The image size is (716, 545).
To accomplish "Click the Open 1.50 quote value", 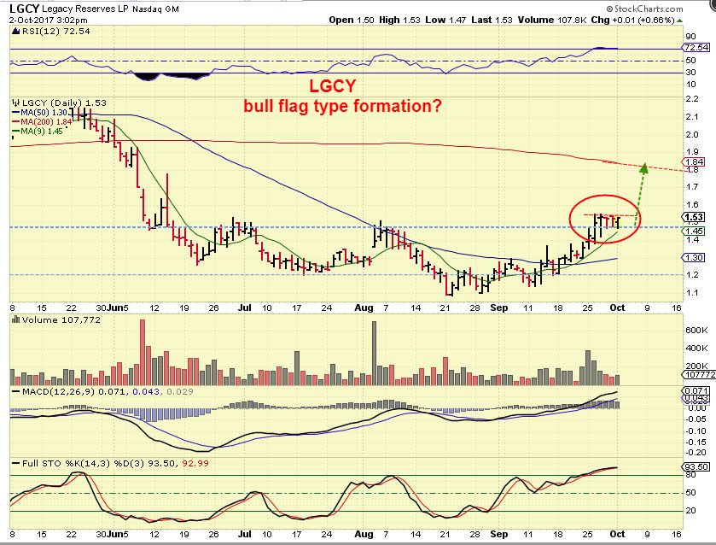I will pyautogui.click(x=352, y=21).
